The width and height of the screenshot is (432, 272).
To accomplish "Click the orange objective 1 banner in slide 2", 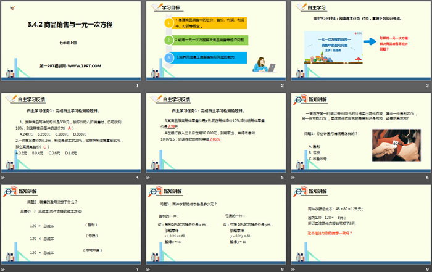I will (209, 23).
